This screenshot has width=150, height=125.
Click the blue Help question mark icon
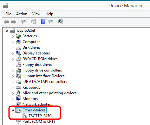click(43, 22)
